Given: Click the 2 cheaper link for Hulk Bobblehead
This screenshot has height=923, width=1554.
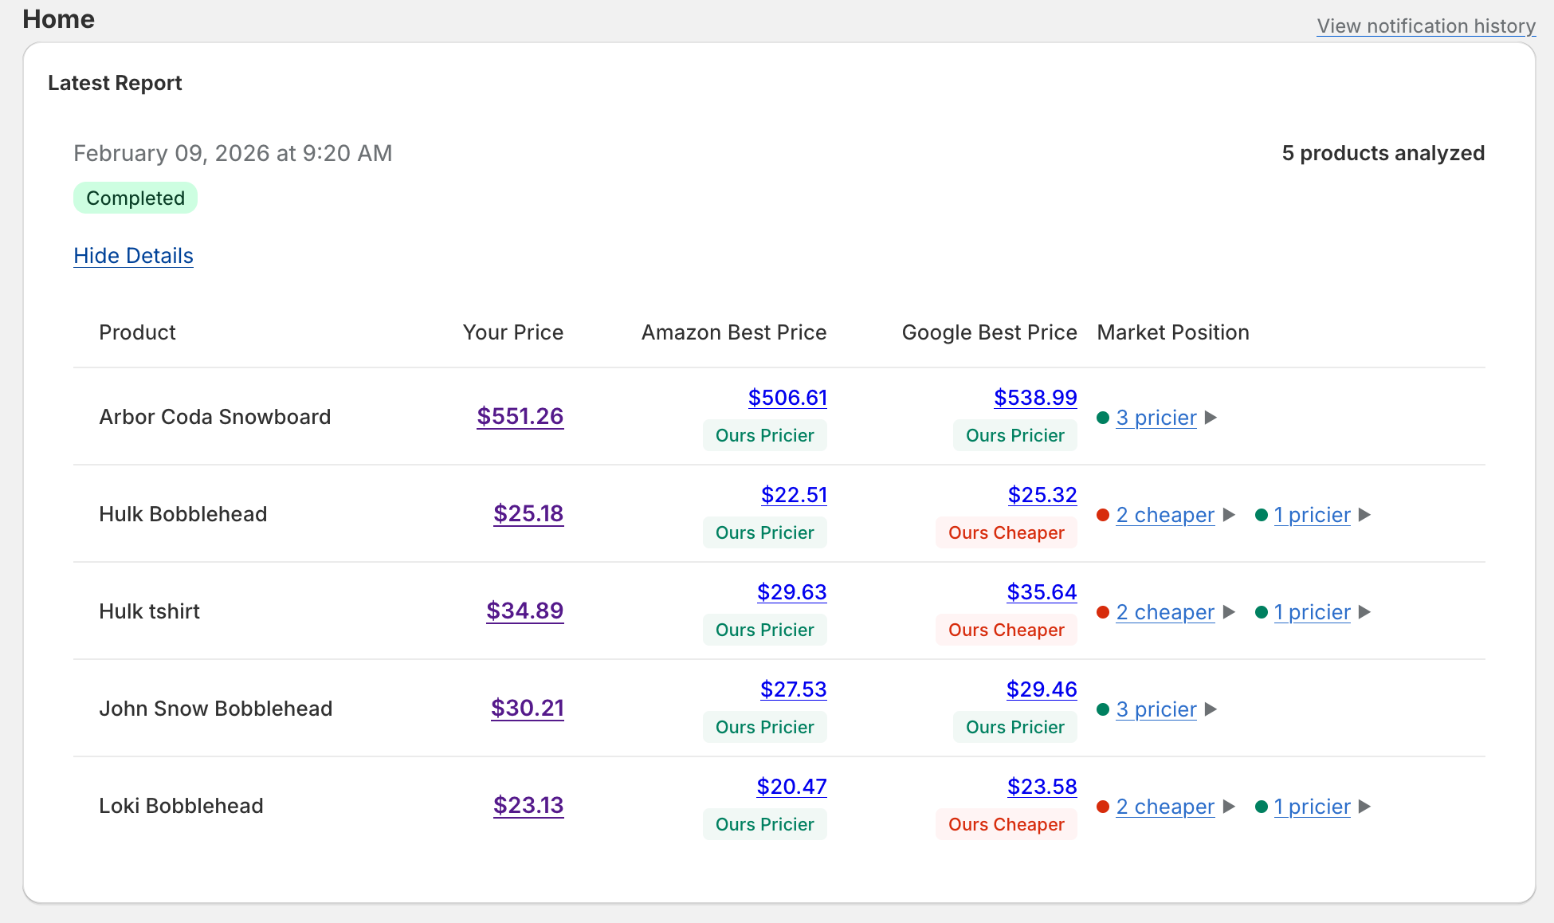Looking at the screenshot, I should 1165,515.
